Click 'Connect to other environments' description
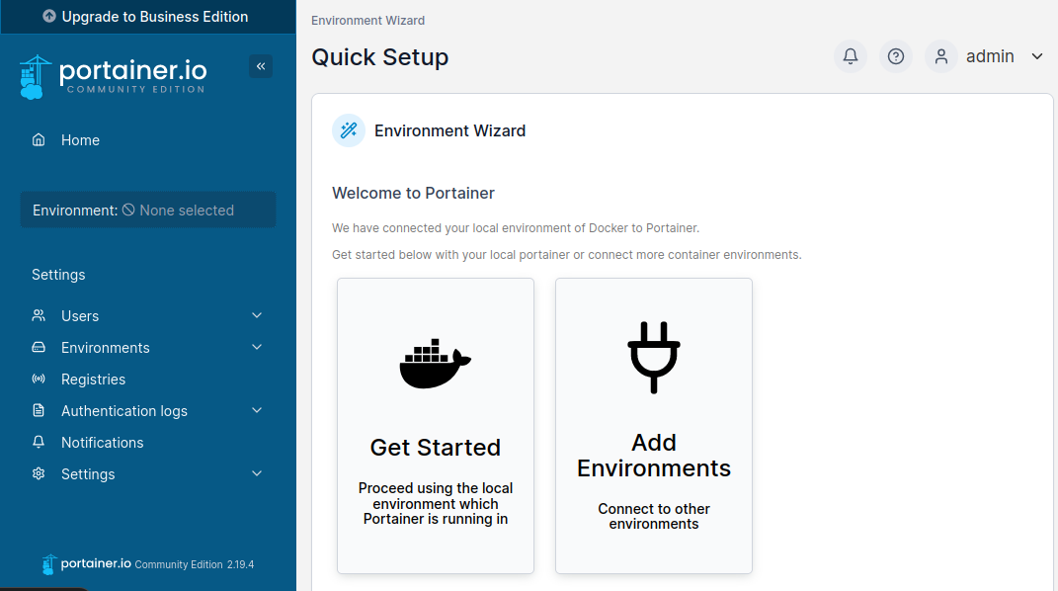This screenshot has height=591, width=1058. (654, 516)
